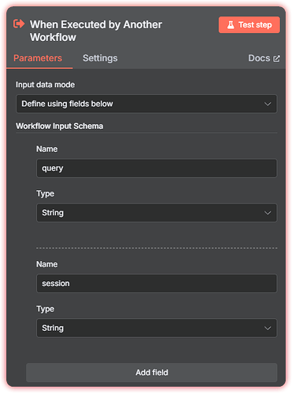This screenshot has width=292, height=393.
Task: Click the Type label above session's dropdown
Action: [x=45, y=309]
